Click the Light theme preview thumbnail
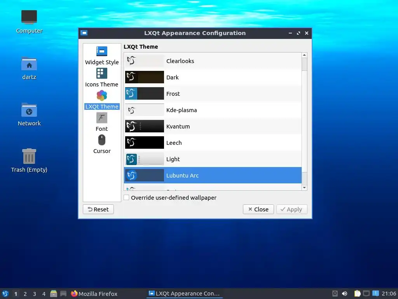Viewport: 398px width, 299px height. [145, 159]
